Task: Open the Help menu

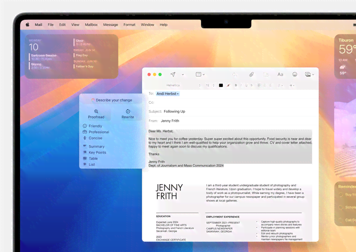Action: tap(163, 25)
